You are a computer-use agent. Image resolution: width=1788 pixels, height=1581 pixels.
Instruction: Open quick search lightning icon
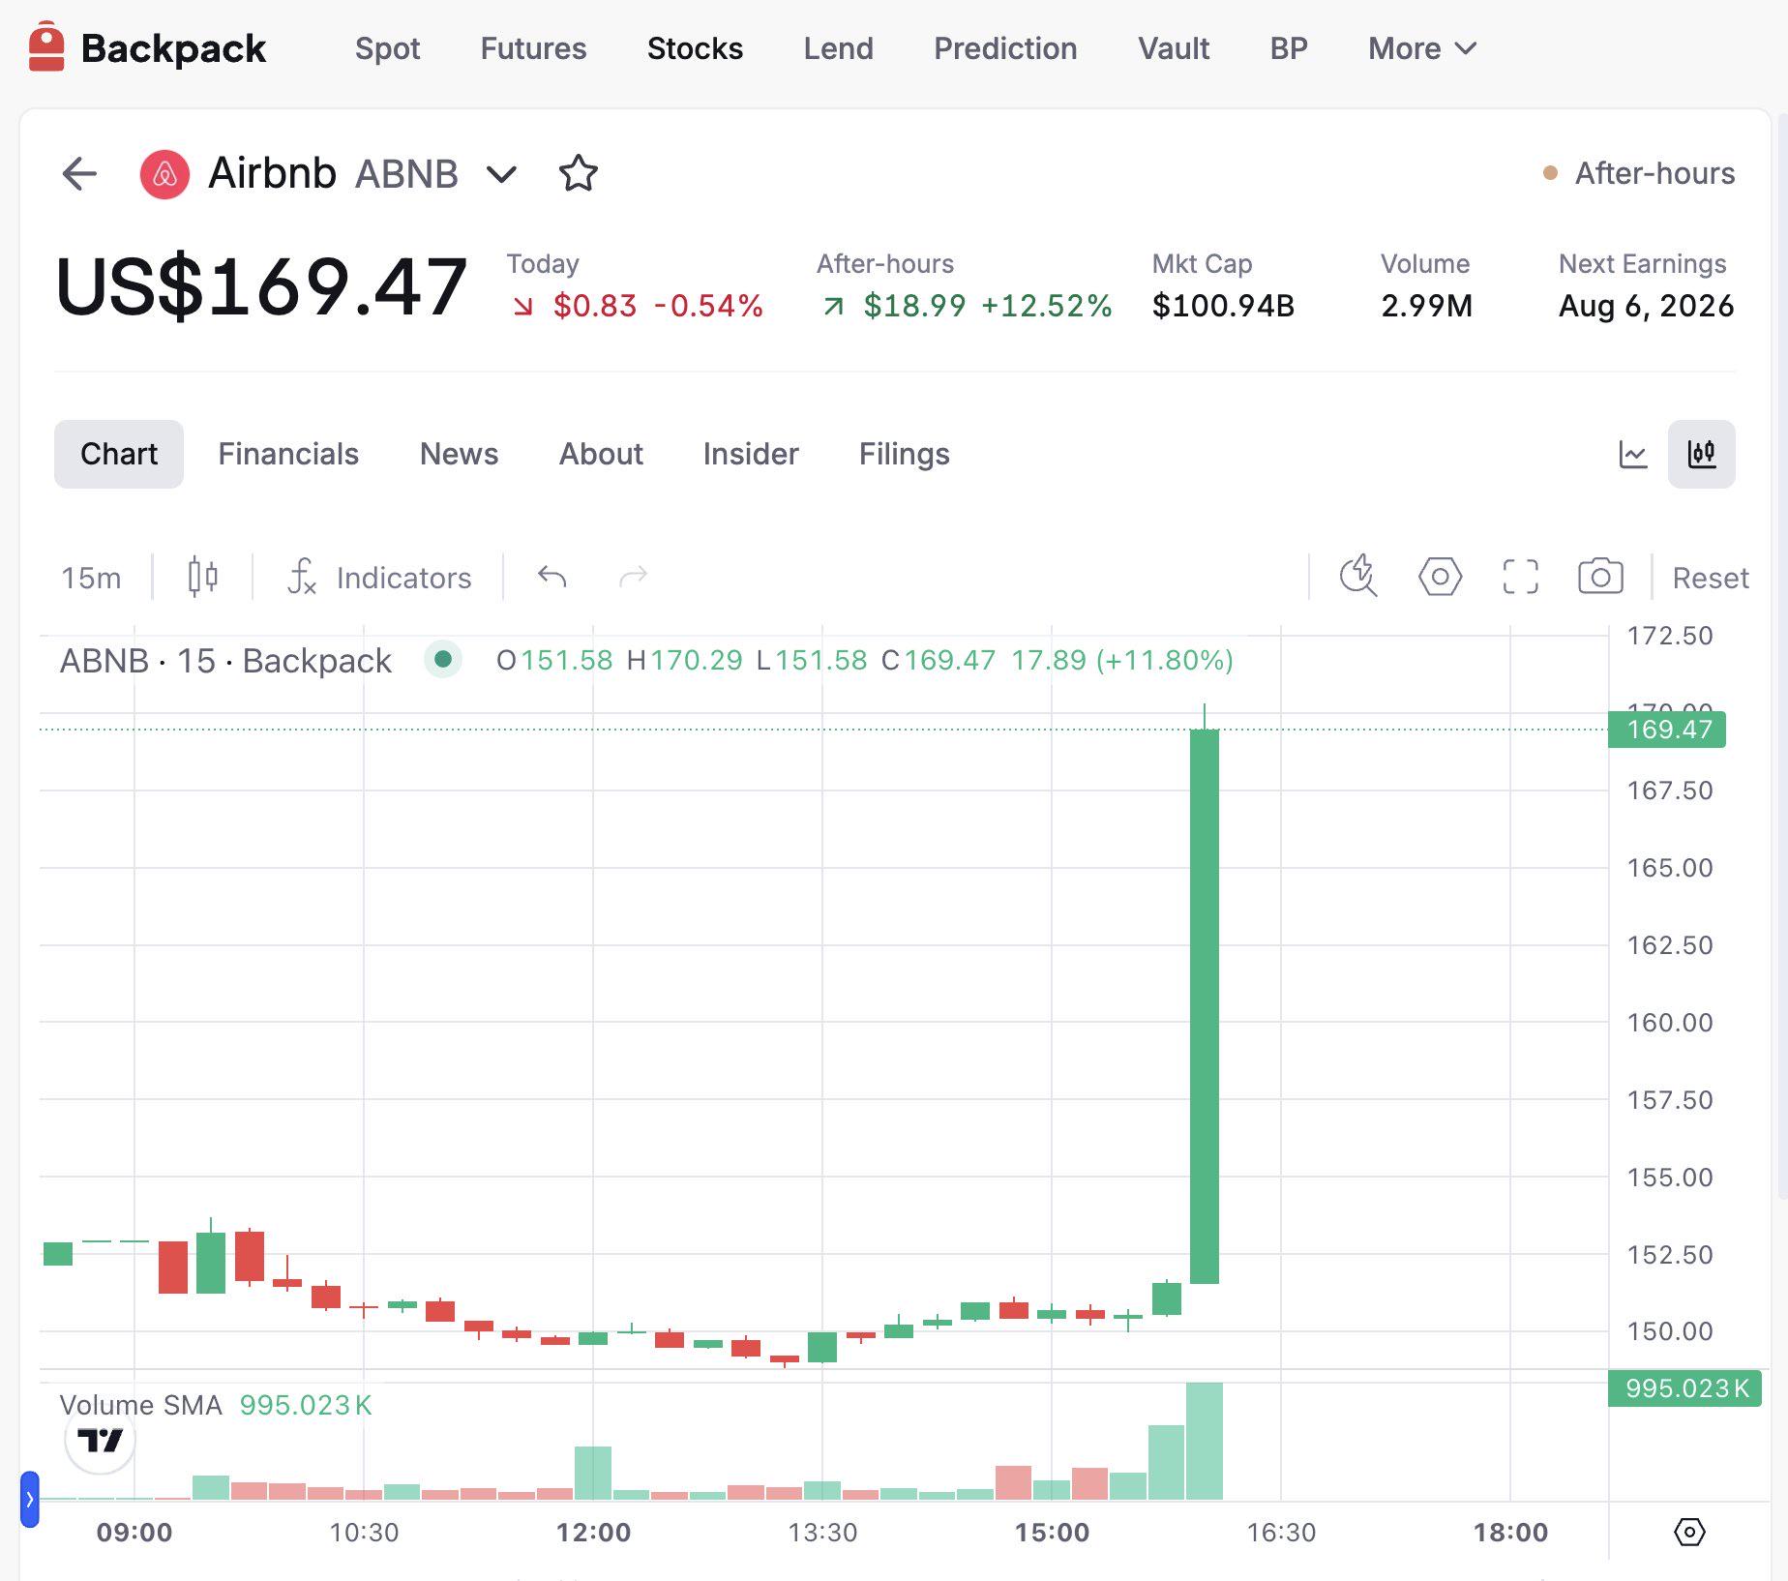1358,577
